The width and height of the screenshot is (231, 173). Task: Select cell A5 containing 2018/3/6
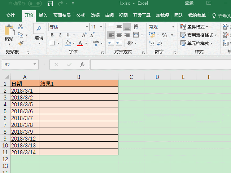(25, 111)
